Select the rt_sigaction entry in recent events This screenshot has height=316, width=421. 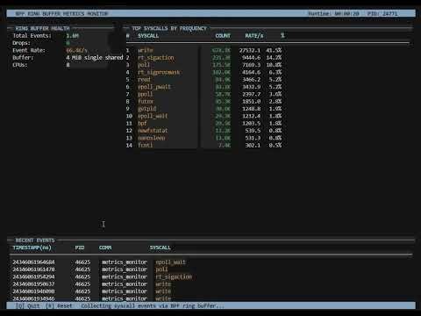tap(174, 276)
